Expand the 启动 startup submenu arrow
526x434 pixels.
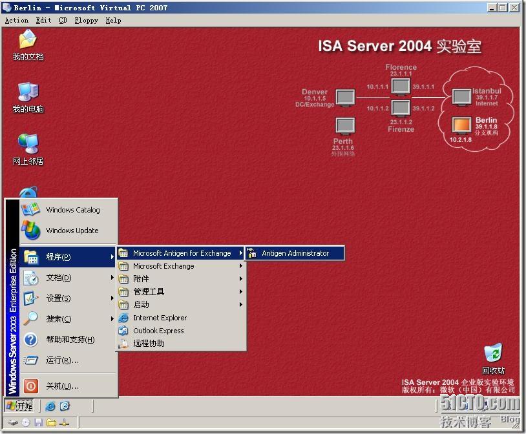click(240, 305)
